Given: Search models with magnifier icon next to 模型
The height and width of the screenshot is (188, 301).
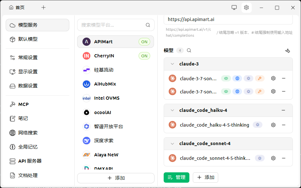Looking at the screenshot, I should pos(189,50).
